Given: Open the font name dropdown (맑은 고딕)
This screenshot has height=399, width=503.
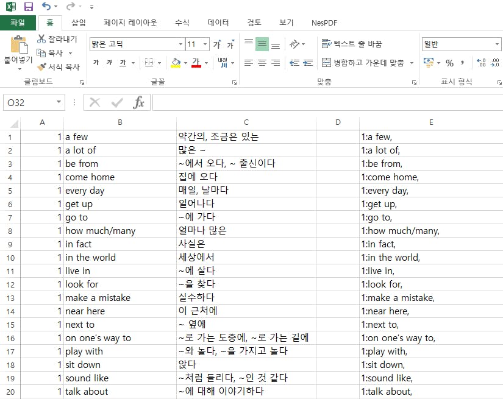Looking at the screenshot, I should coord(181,44).
